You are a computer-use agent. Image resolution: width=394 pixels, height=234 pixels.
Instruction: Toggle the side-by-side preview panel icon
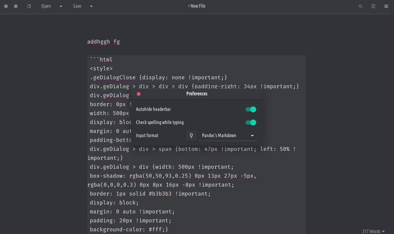click(373, 6)
